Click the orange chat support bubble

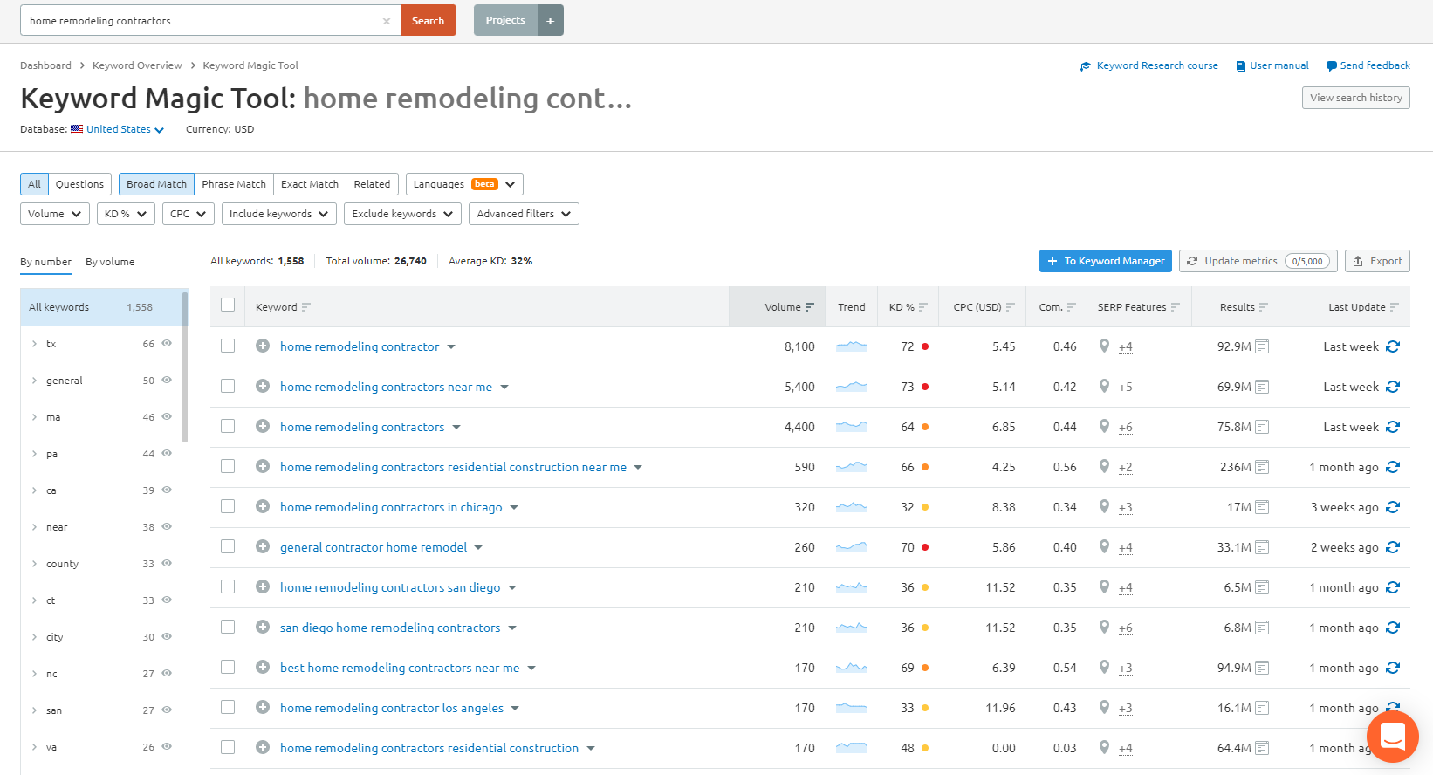pyautogui.click(x=1392, y=737)
